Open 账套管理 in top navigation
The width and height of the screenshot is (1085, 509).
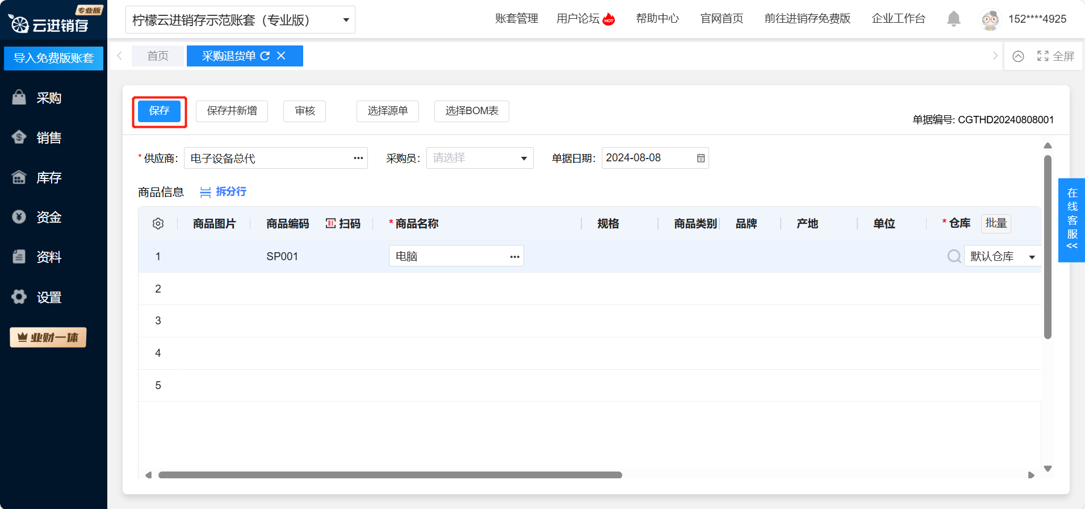click(x=517, y=19)
